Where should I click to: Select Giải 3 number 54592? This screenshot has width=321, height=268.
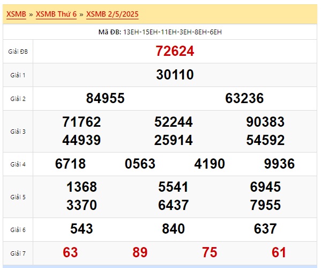click(265, 140)
